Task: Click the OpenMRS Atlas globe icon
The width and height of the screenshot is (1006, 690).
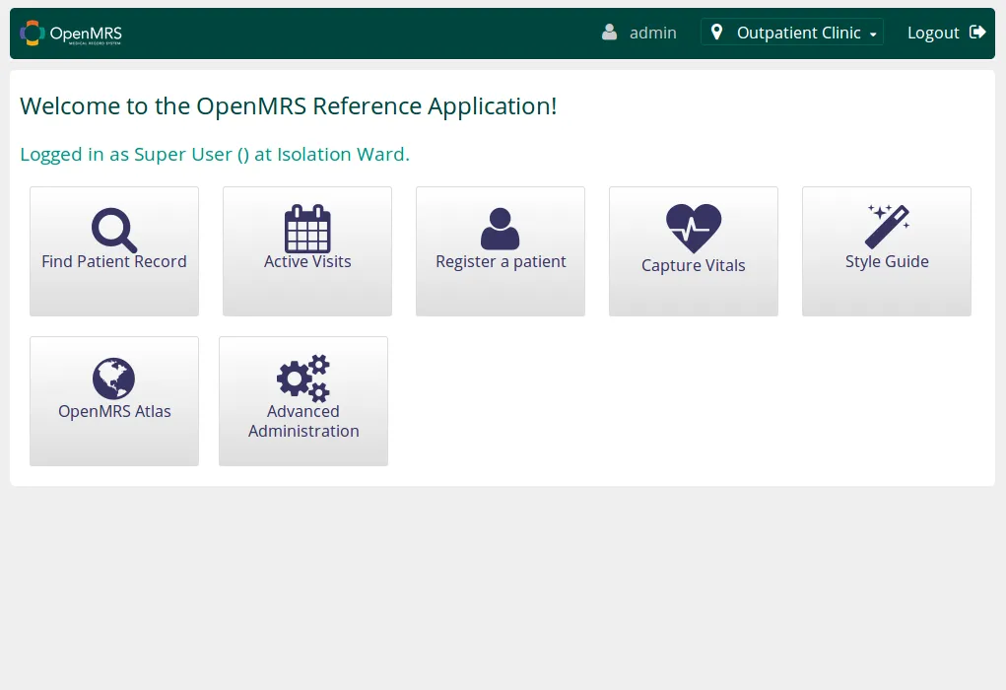Action: pyautogui.click(x=113, y=379)
